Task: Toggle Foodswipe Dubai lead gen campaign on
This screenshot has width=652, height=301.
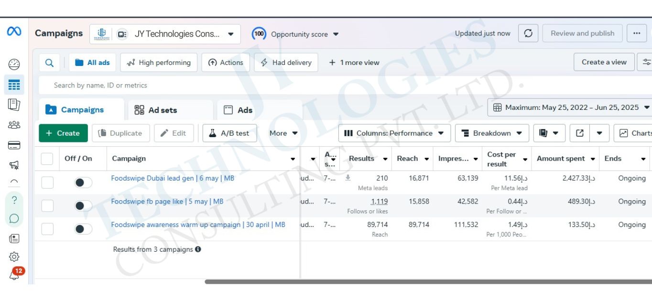Action: pos(83,183)
